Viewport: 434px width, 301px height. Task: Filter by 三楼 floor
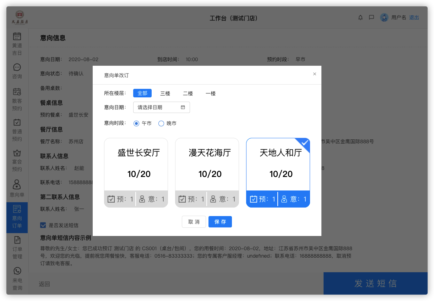click(x=165, y=93)
